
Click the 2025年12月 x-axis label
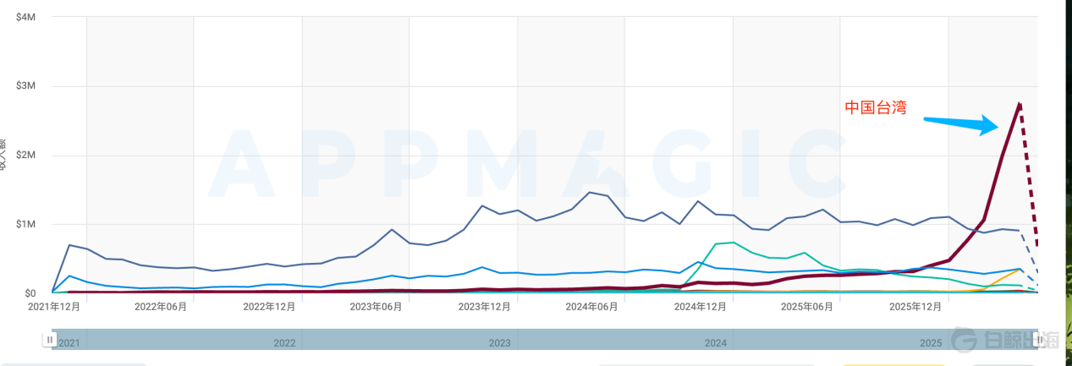tap(916, 307)
